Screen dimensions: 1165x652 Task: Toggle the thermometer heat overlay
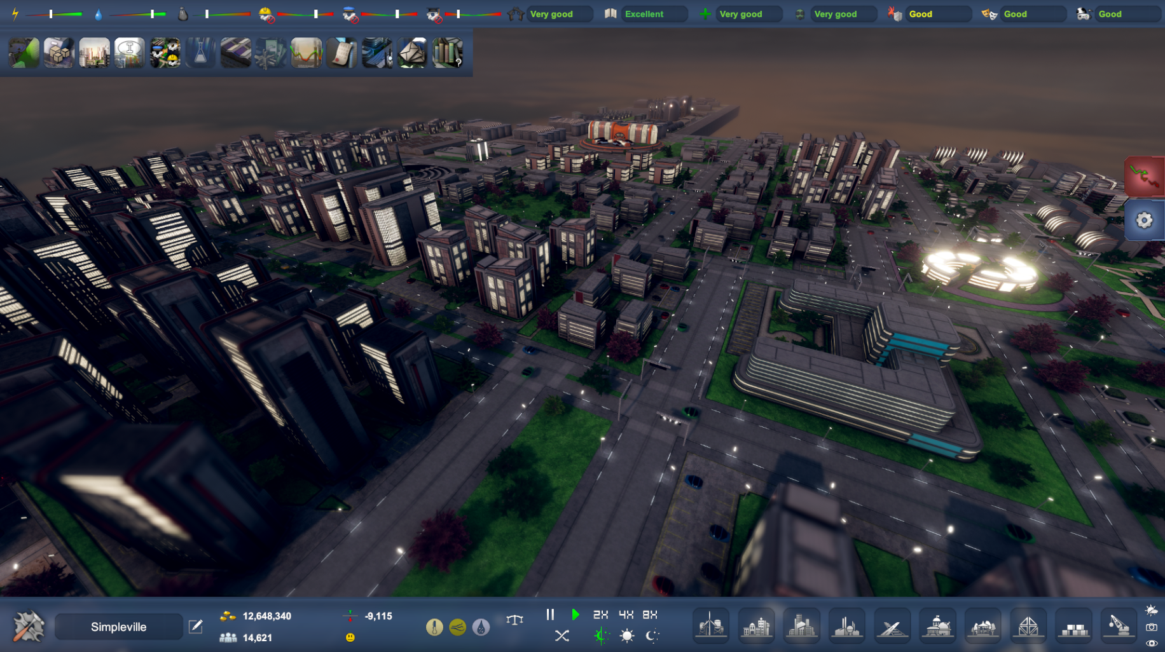434,627
